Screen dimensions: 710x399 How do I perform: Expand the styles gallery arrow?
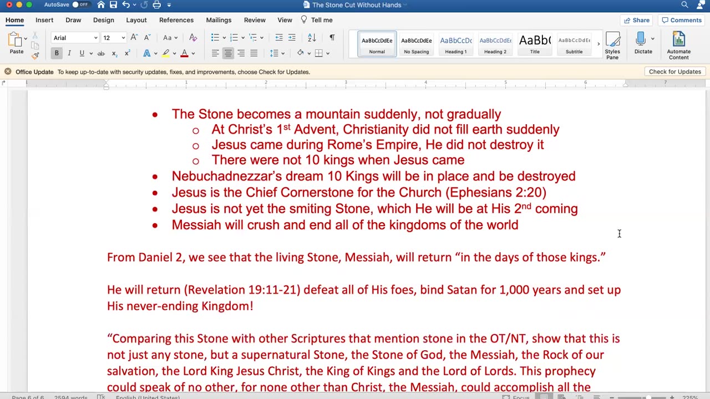(x=598, y=44)
